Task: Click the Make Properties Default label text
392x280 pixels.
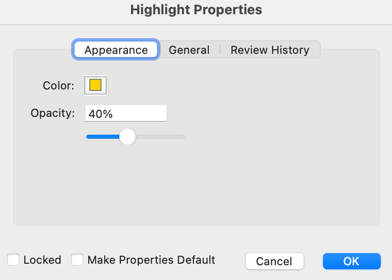Action: click(151, 260)
